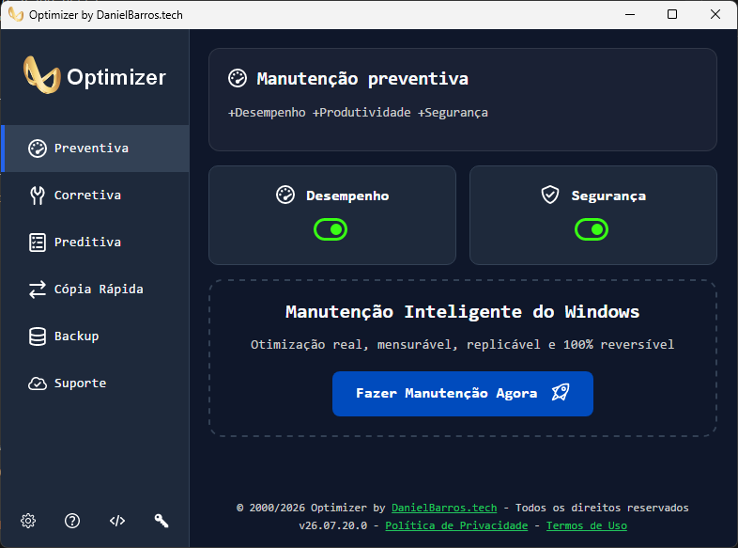Image resolution: width=738 pixels, height=548 pixels.
Task: Open the Política de Privacidade link
Action: (456, 525)
